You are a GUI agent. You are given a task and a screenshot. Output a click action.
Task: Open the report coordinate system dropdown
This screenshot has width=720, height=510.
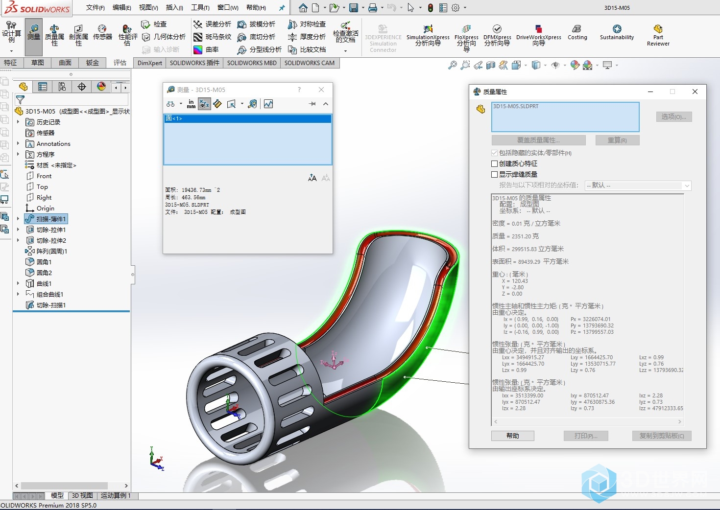[638, 185]
